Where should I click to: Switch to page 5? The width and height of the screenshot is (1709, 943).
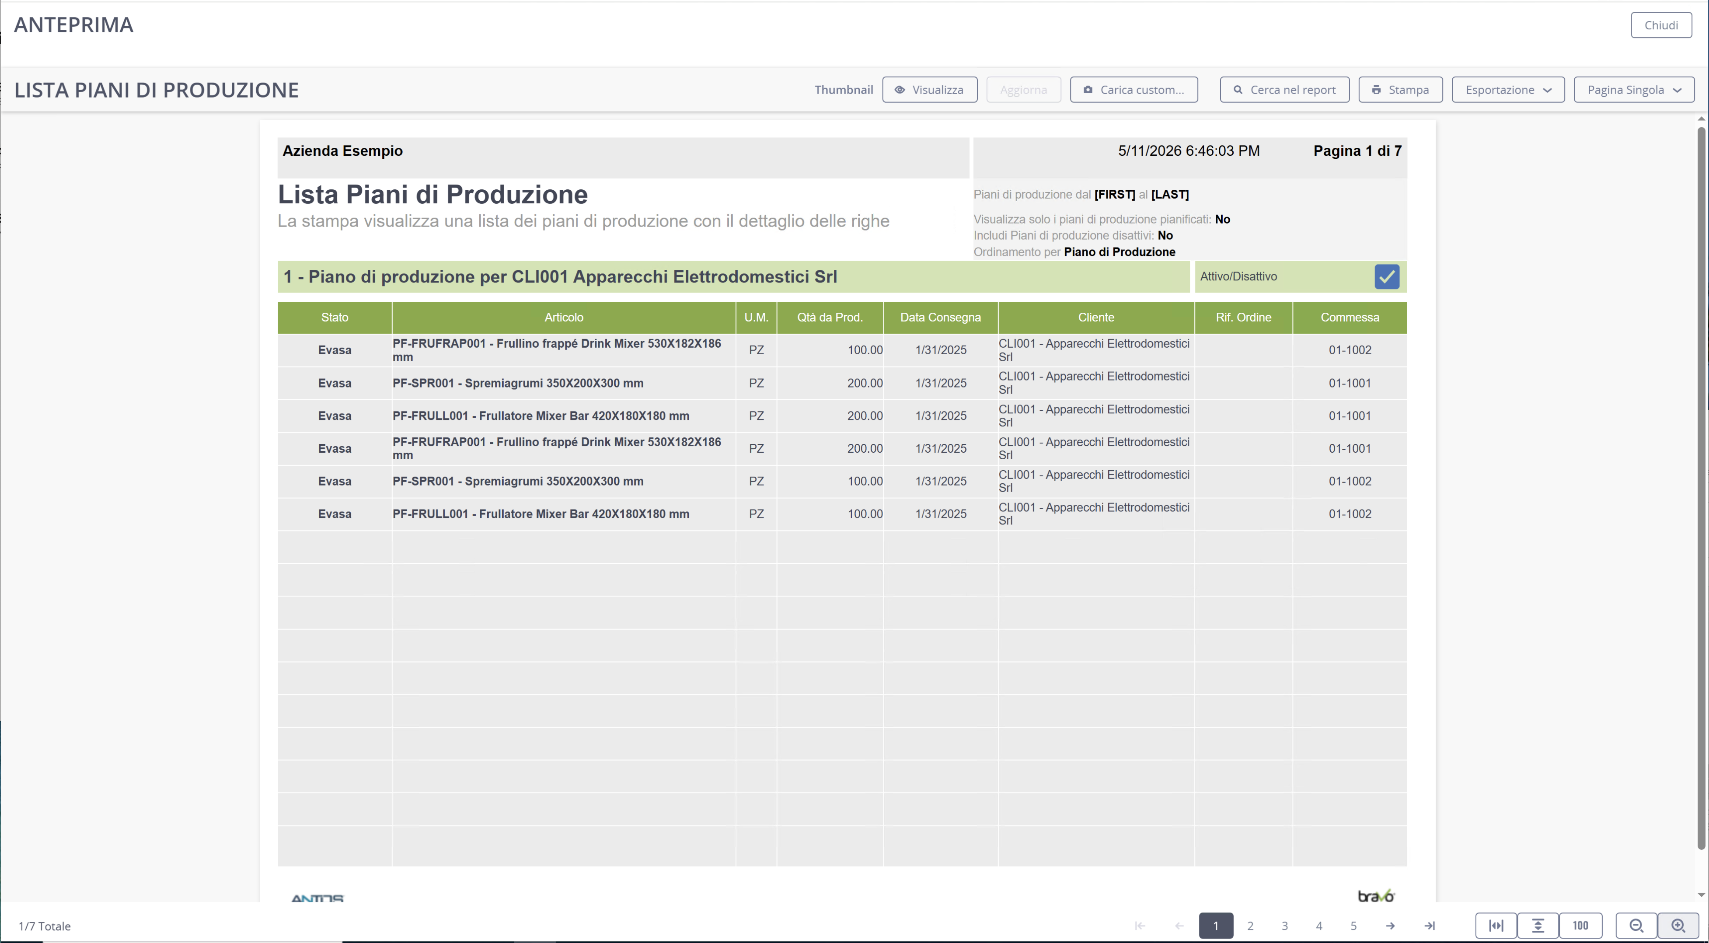click(1353, 925)
